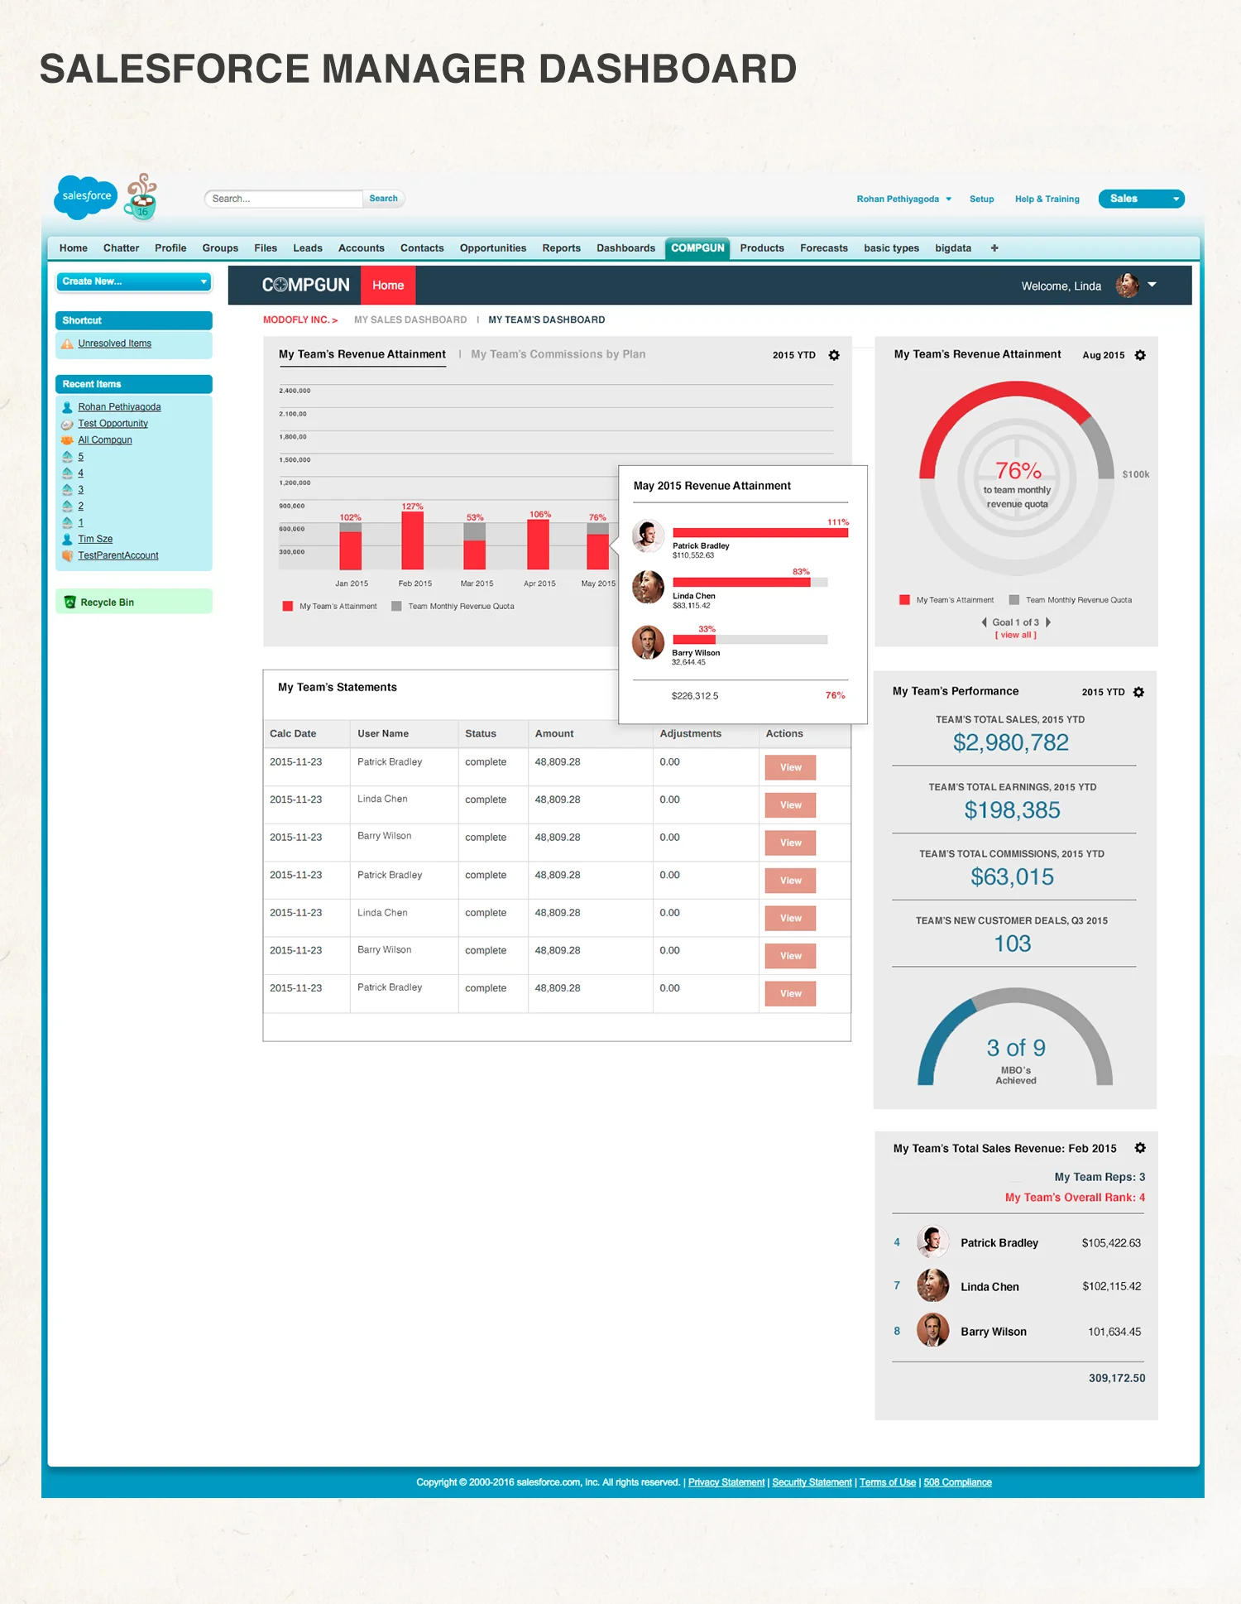The width and height of the screenshot is (1241, 1604).
Task: Click the plus icon to add tab
Action: point(994,248)
